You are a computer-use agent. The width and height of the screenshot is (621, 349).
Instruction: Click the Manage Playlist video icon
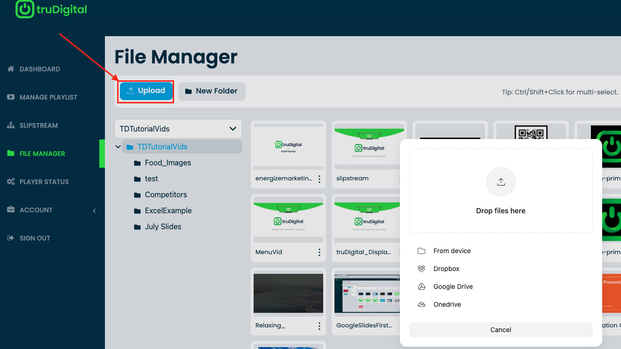click(11, 97)
